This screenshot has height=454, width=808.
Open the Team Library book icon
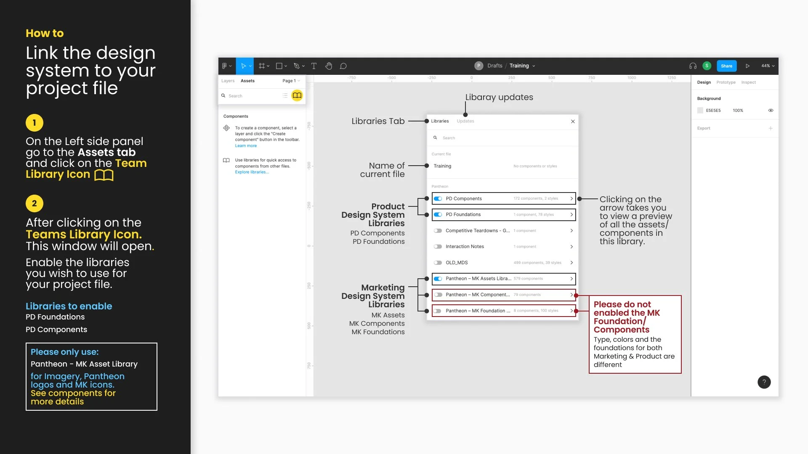click(x=297, y=95)
